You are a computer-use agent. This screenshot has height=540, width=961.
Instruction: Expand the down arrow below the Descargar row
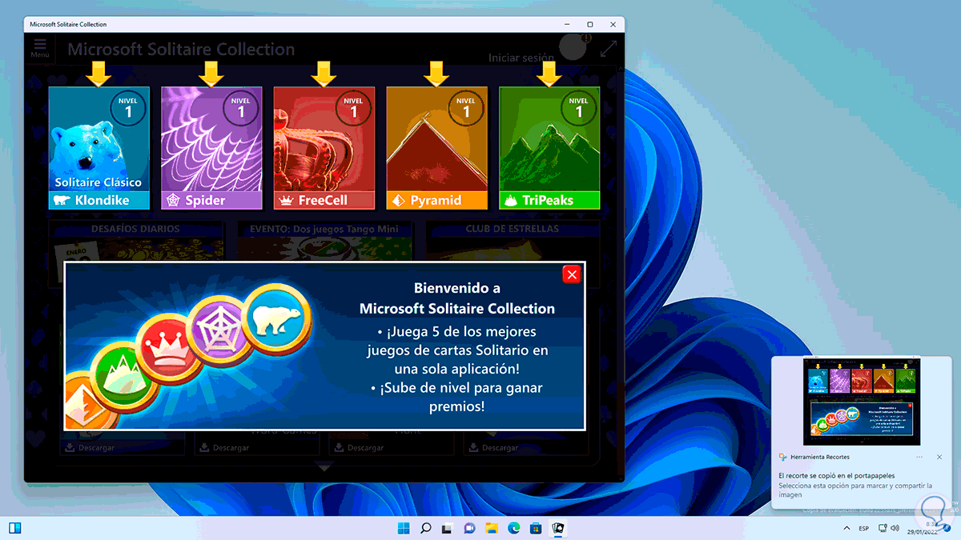324,466
